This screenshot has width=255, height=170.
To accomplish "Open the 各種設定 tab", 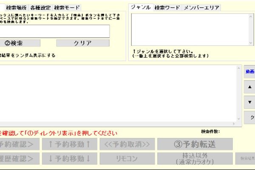I will (41, 8).
